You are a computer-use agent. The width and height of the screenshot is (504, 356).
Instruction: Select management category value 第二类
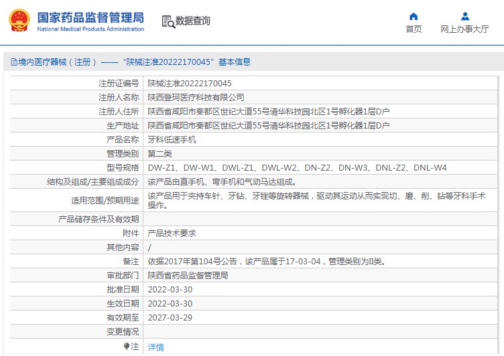pyautogui.click(x=160, y=154)
